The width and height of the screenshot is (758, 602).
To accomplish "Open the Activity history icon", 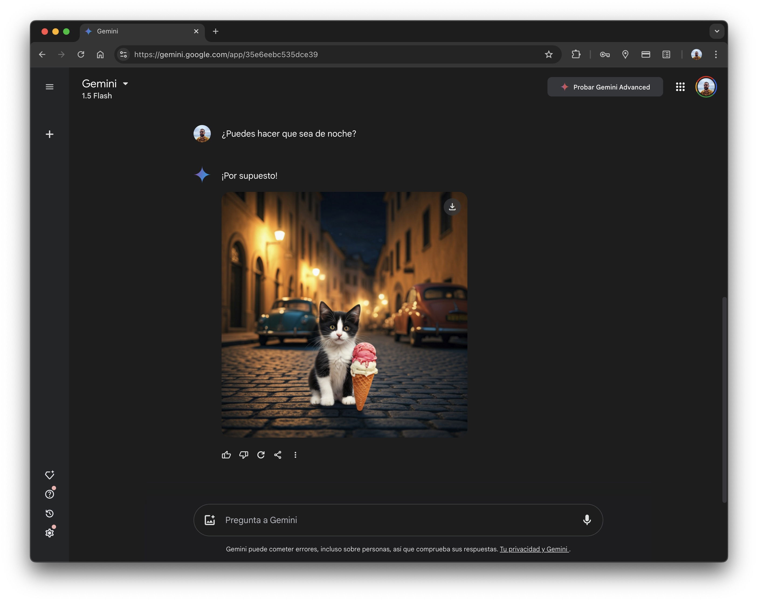I will click(x=50, y=513).
